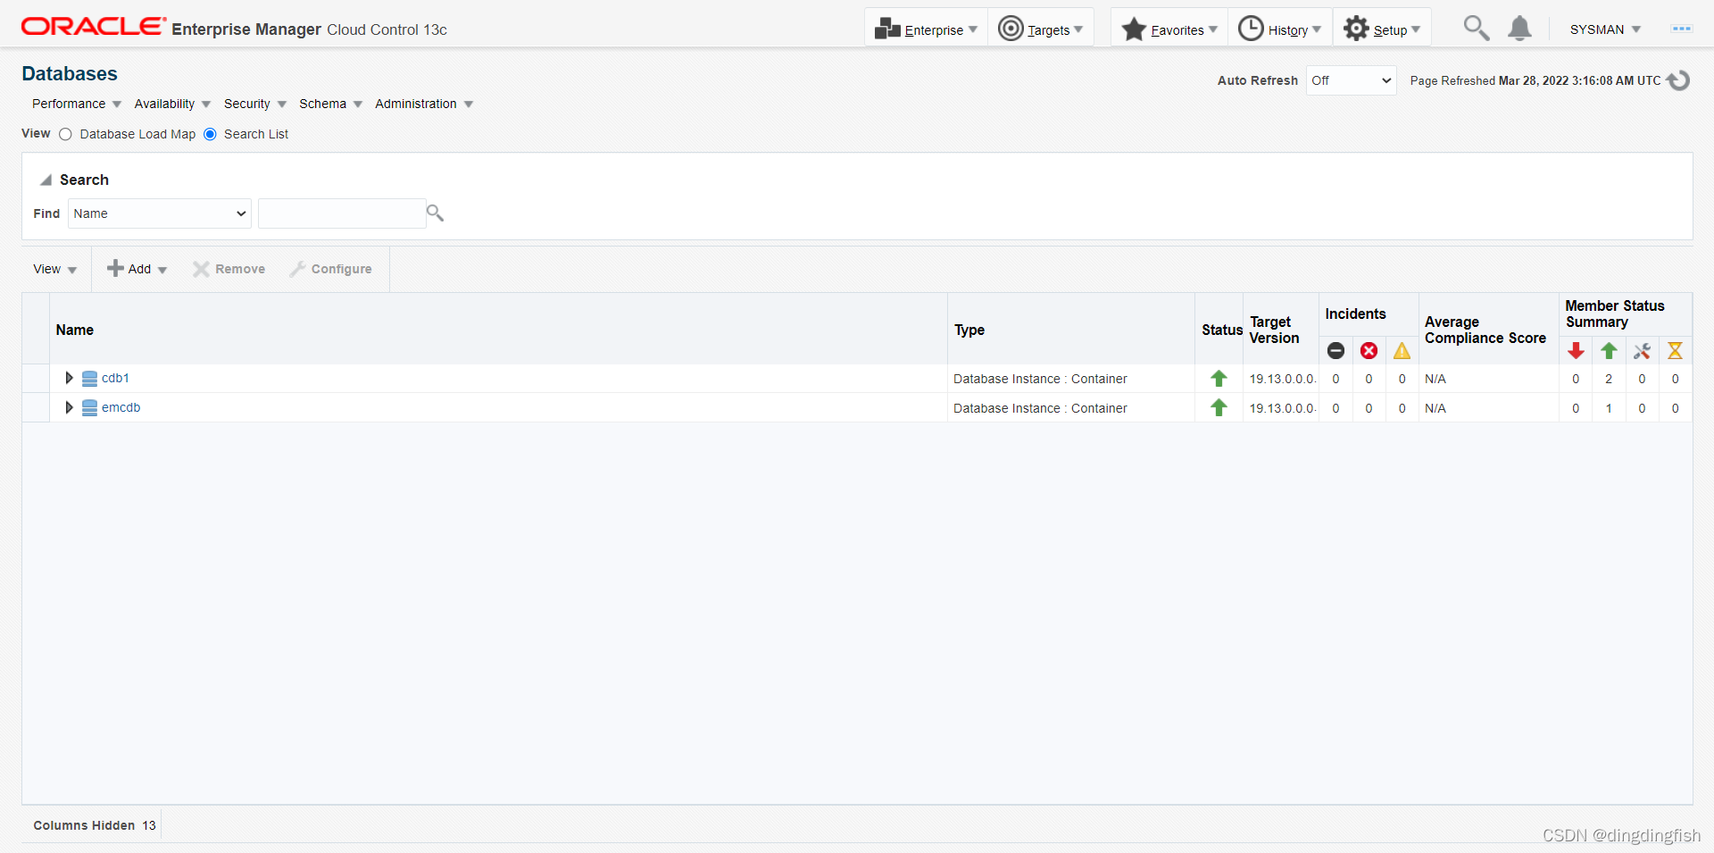Click the emcdb database icon
Image resolution: width=1714 pixels, height=853 pixels.
coord(89,408)
